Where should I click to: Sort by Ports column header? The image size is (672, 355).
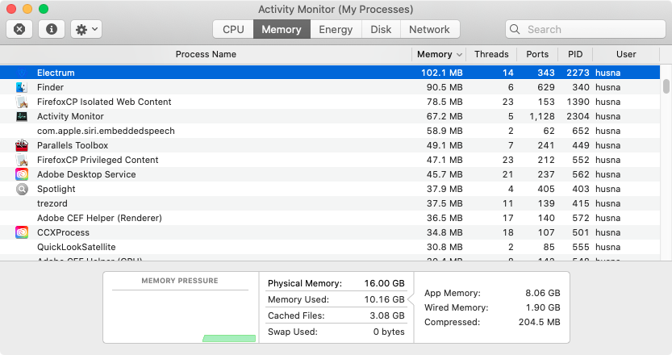tap(537, 54)
